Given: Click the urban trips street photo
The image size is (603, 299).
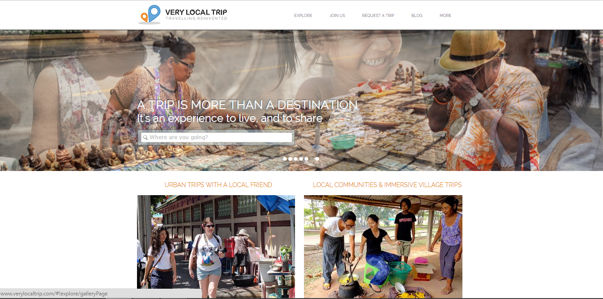Looking at the screenshot, I should pos(216,247).
